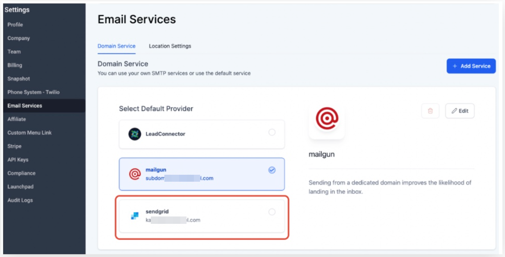Open API Keys settings
Screen dimensions: 505x257
(18, 160)
